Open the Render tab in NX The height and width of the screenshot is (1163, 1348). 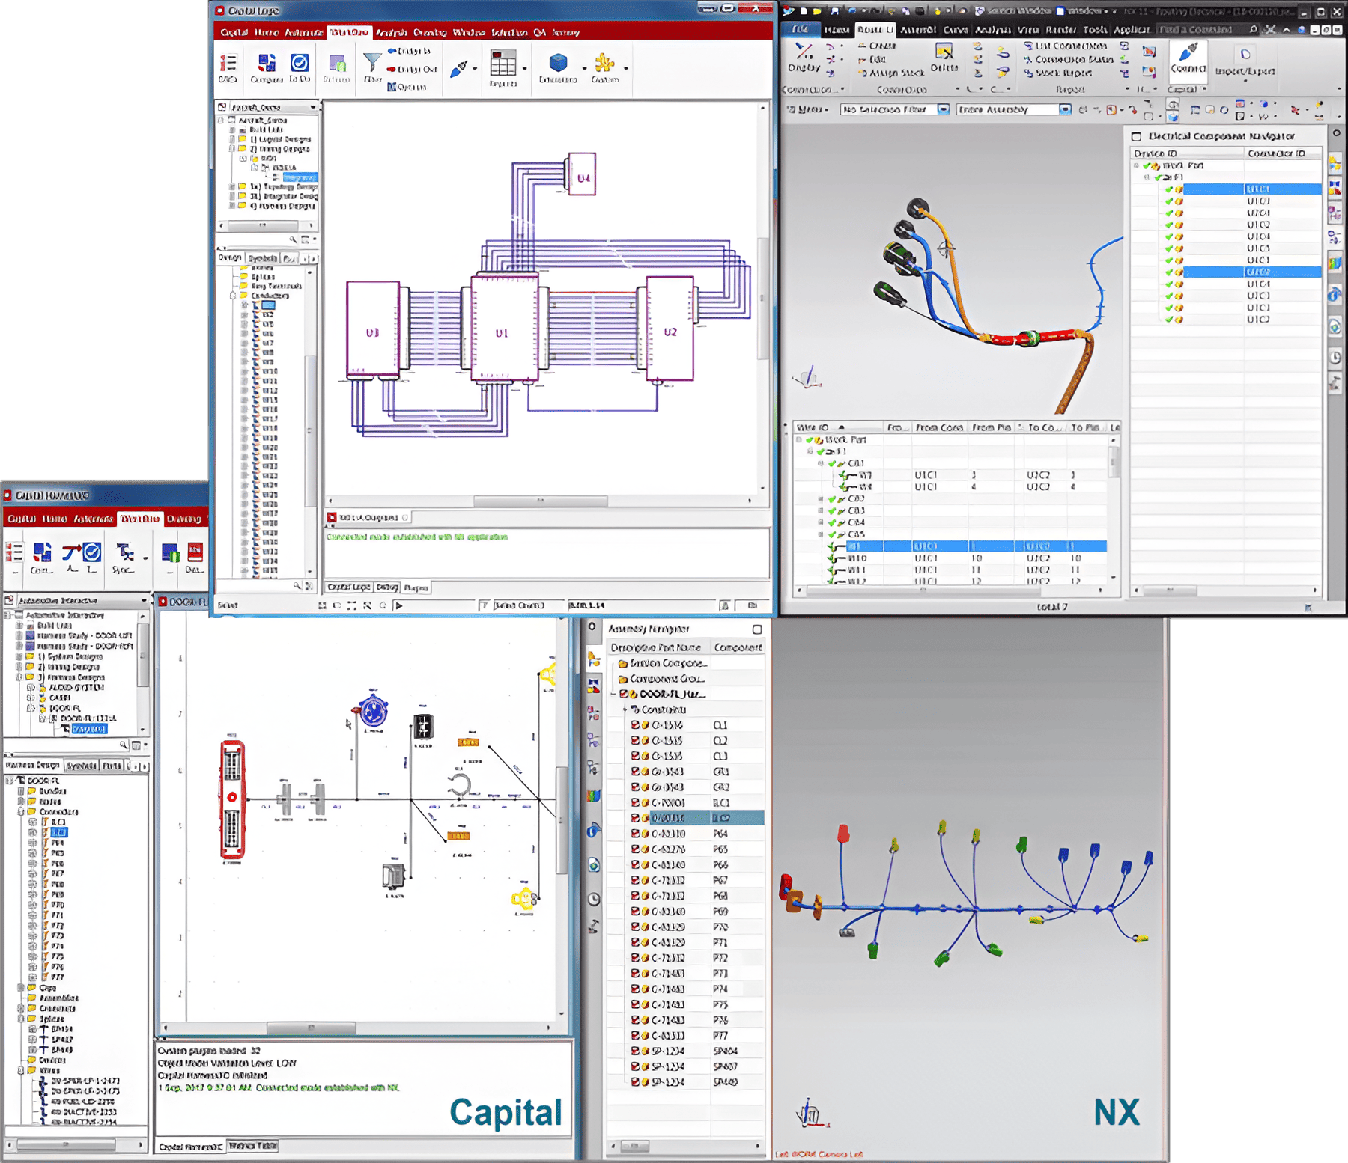[1060, 30]
